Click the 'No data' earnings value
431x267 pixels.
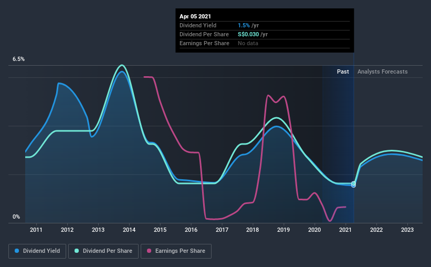248,43
